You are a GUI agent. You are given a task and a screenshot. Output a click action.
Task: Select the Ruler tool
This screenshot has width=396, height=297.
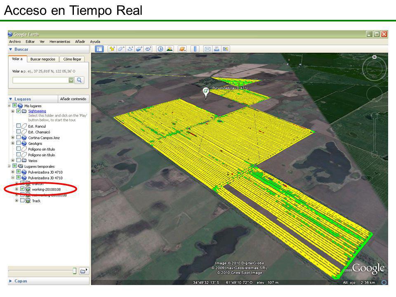(x=195, y=49)
